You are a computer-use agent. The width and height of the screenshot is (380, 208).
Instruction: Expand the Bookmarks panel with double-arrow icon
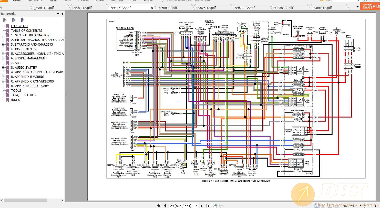(58, 14)
